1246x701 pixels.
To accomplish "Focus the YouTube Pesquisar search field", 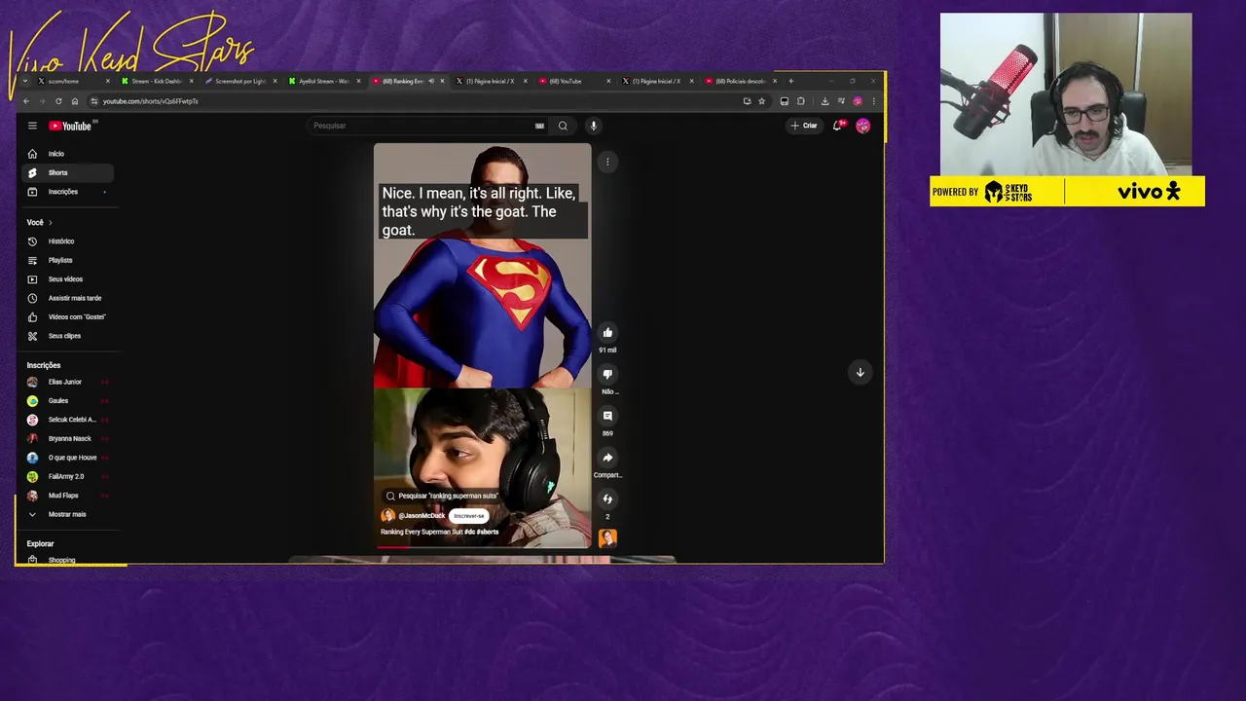I will click(x=422, y=126).
